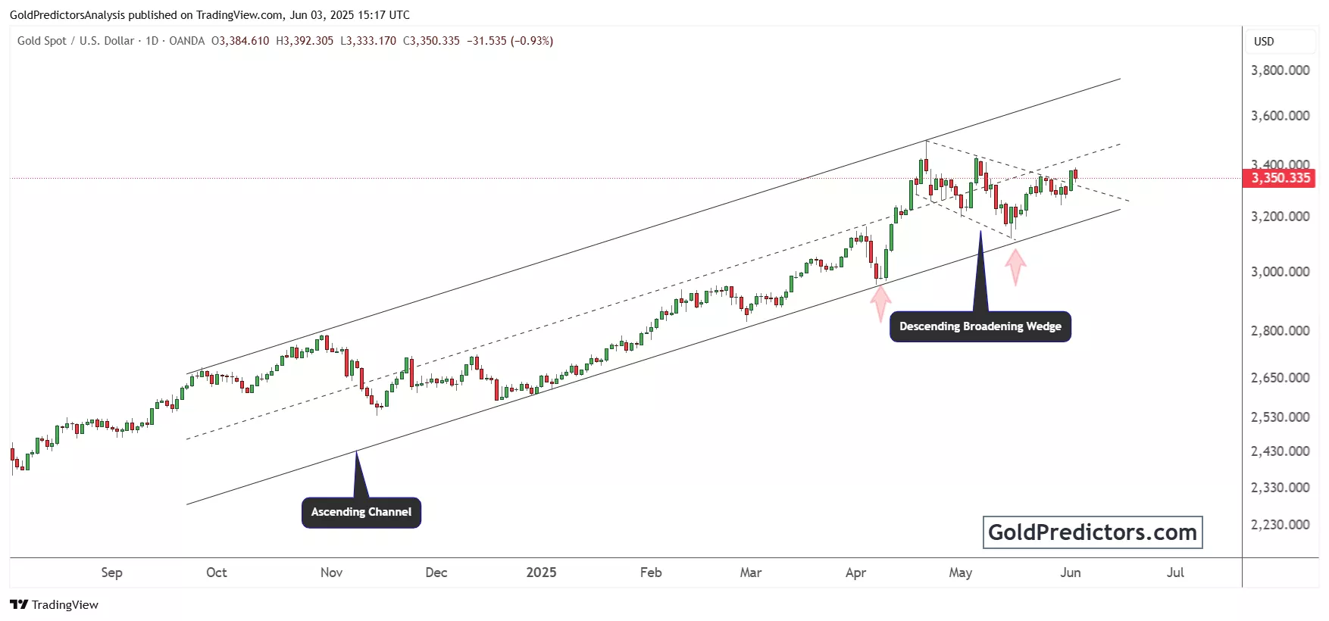
Task: Click the 3,000.000 price axis label
Action: pos(1280,271)
